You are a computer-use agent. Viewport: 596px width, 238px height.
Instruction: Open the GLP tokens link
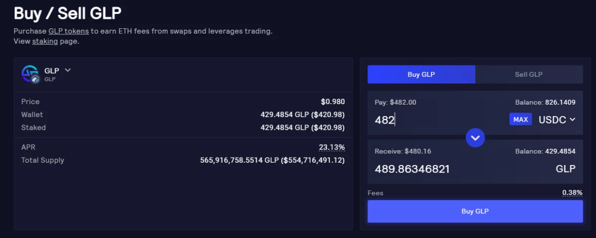(x=69, y=31)
